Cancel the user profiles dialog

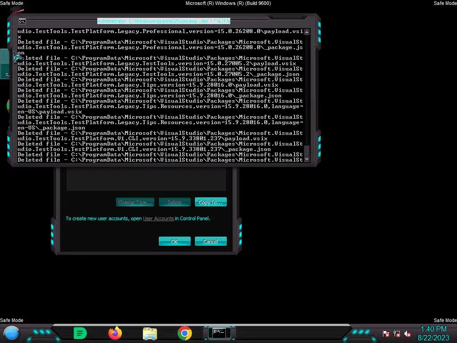211,241
